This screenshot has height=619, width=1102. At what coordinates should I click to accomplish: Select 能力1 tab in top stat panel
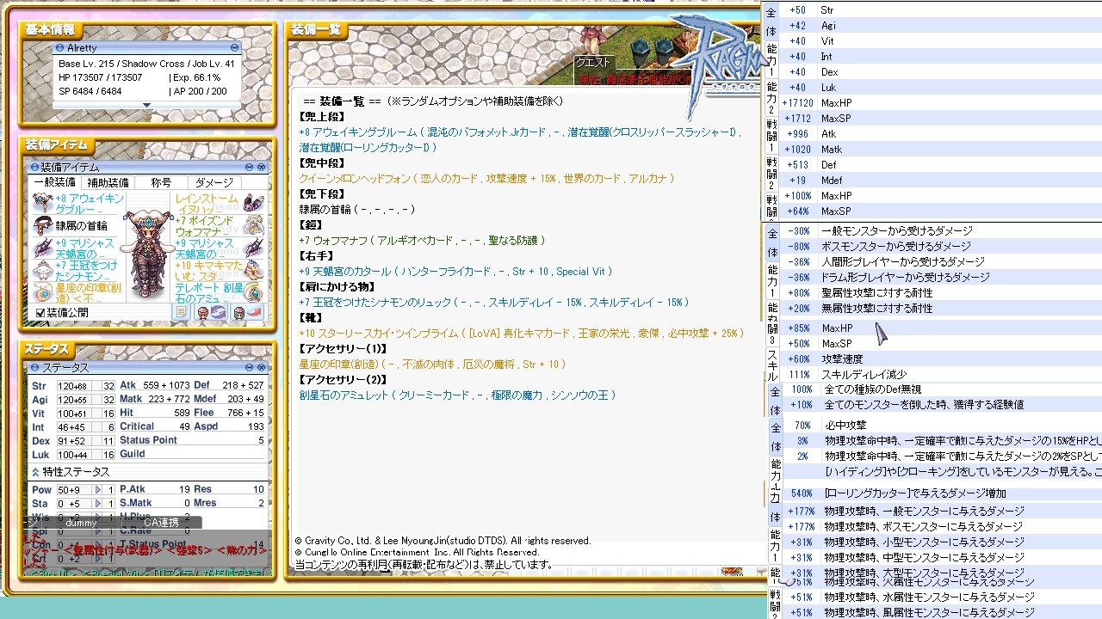point(771,60)
